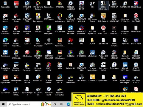Viewport: 143px width, 107px height.
Task: Launch the Calibration Tool shortcut
Action: (27, 30)
